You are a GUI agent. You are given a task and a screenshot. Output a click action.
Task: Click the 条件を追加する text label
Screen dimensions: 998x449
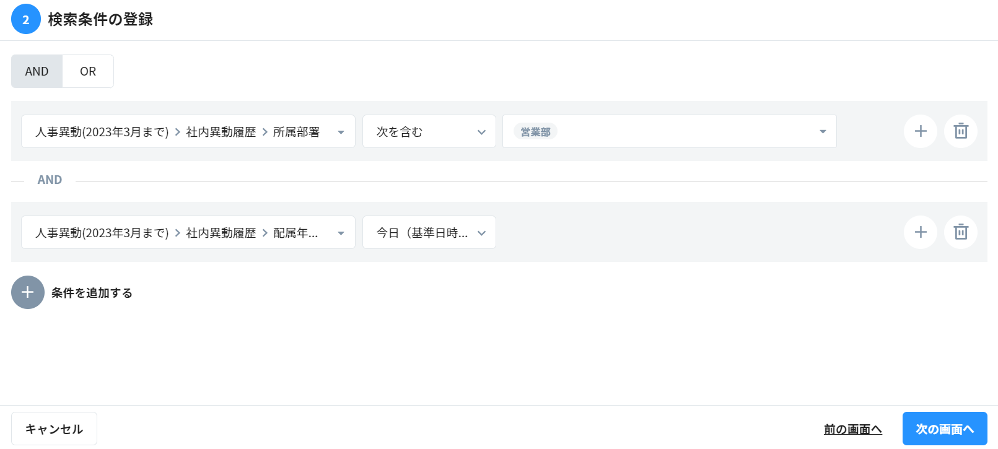[92, 293]
